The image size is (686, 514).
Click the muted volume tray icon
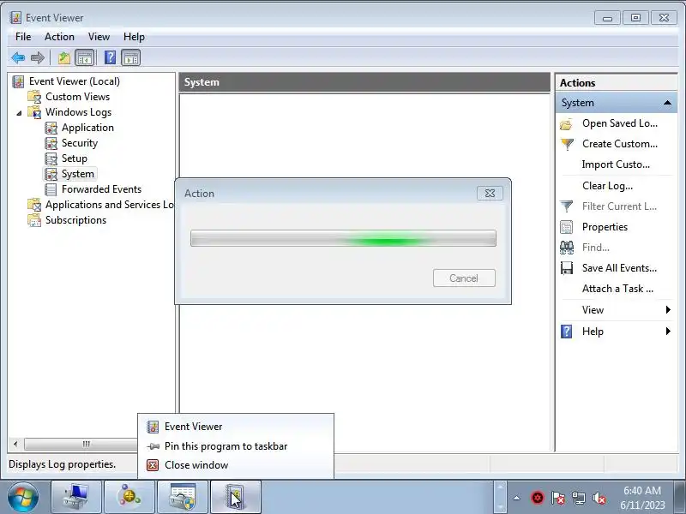pos(599,498)
